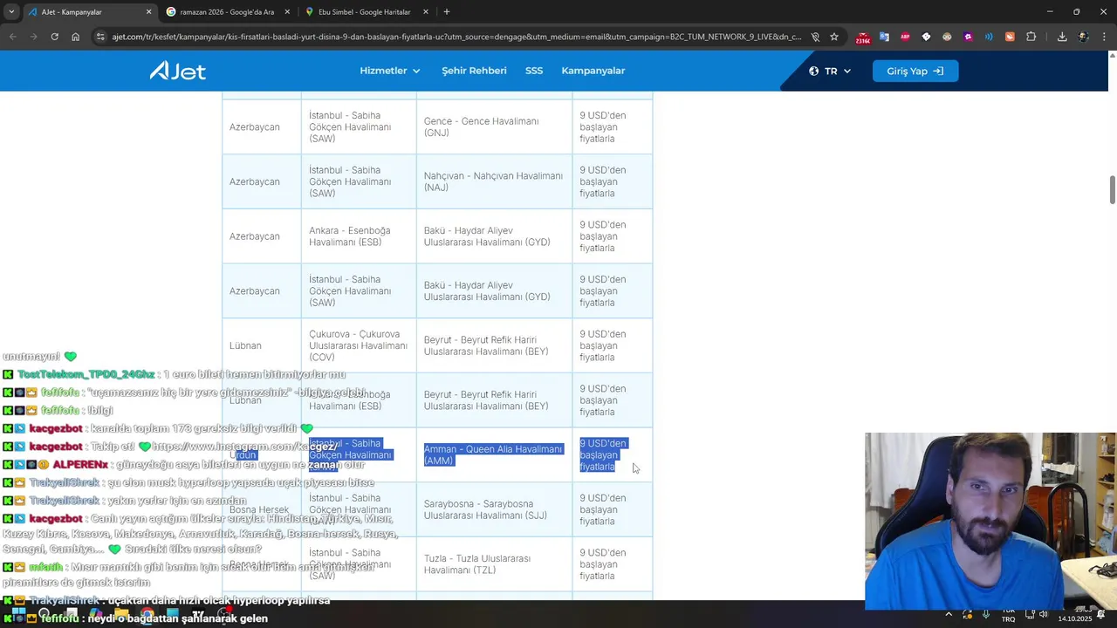Click the 9 USD price in Nahçıvan row
The height and width of the screenshot is (628, 1117).
click(x=613, y=181)
